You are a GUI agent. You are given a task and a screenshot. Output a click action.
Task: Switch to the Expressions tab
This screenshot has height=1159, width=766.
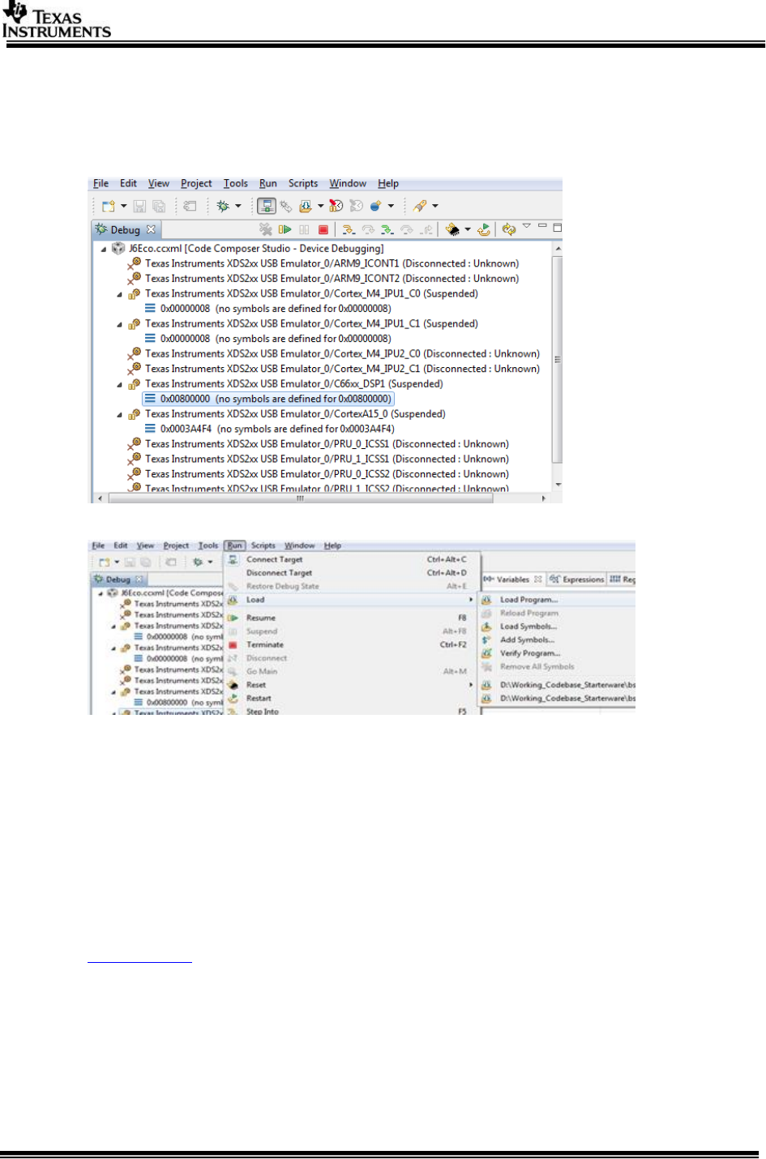[x=577, y=579]
